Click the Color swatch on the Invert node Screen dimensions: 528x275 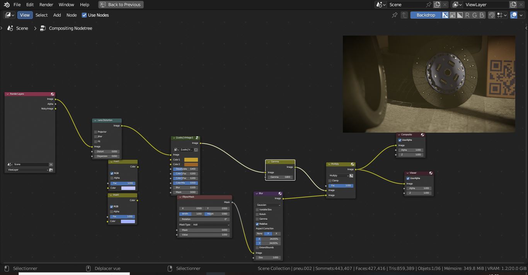(128, 188)
